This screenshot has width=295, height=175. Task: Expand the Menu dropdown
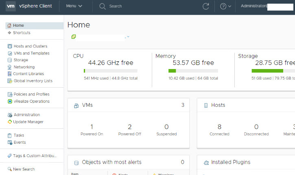[74, 6]
